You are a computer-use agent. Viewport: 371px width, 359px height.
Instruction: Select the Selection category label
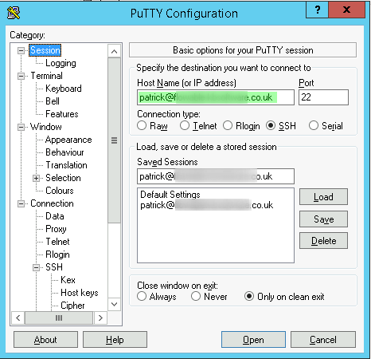click(x=63, y=178)
